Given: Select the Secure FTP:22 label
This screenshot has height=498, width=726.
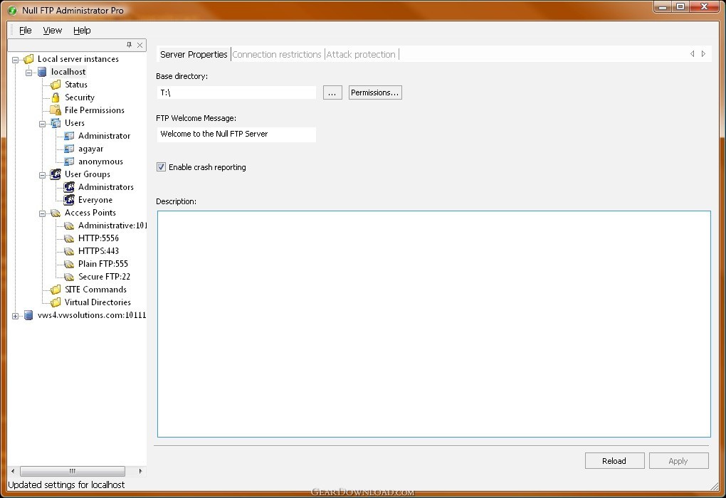Looking at the screenshot, I should click(x=104, y=277).
